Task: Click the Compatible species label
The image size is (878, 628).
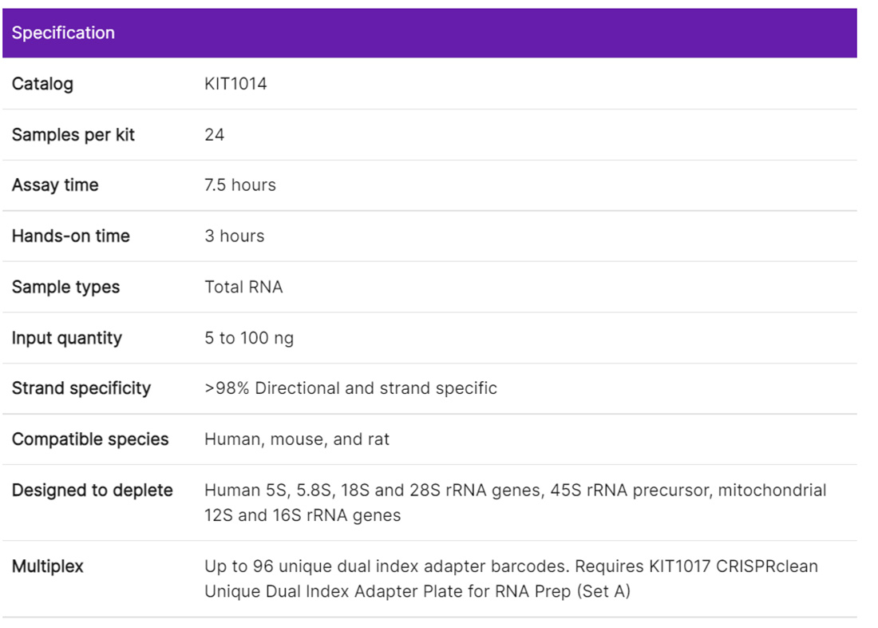Action: click(90, 439)
